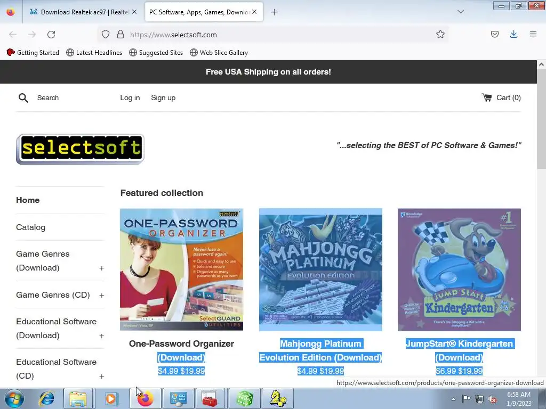Open the Sign up link
Image resolution: width=546 pixels, height=409 pixels.
tap(163, 98)
